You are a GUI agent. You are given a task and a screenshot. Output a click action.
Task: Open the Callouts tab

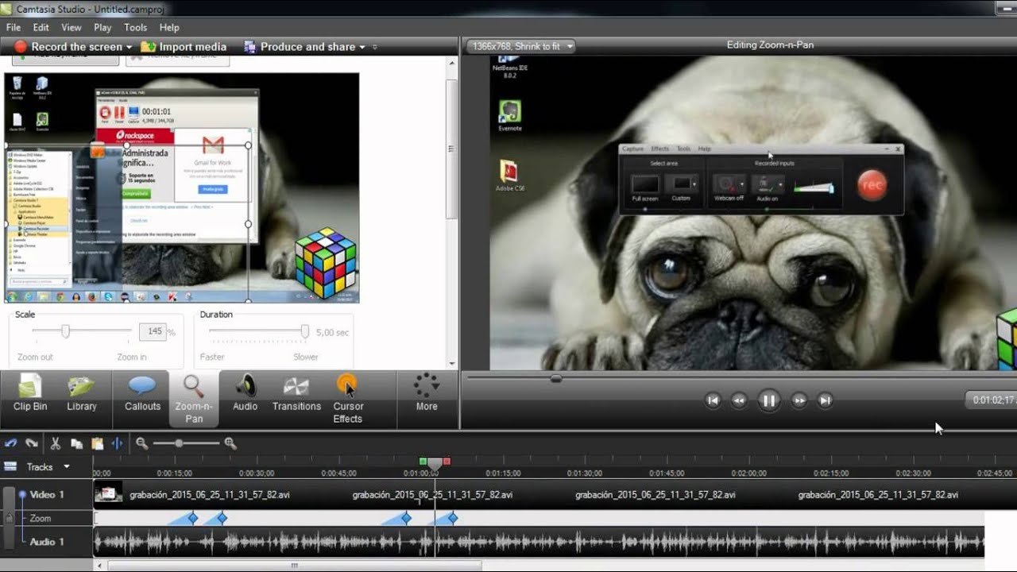coord(143,393)
